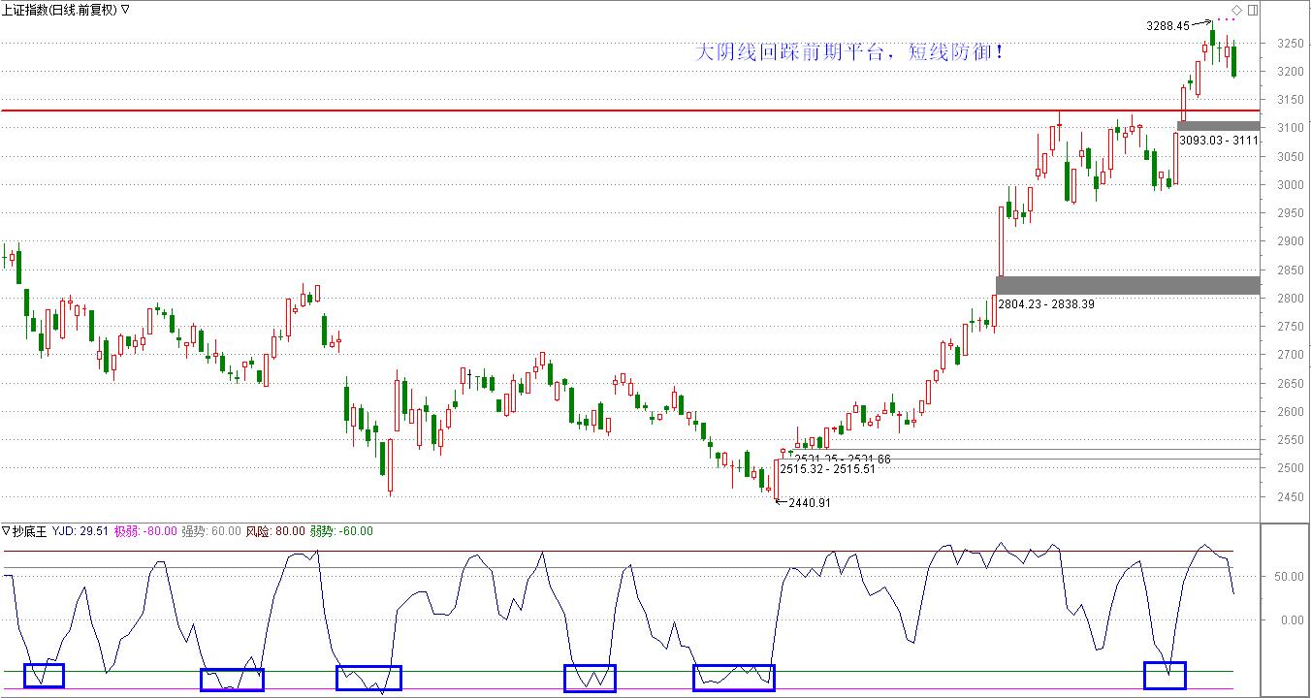The width and height of the screenshot is (1311, 698).
Task: Click the three magenta dots above latest candles
Action: click(x=1227, y=19)
